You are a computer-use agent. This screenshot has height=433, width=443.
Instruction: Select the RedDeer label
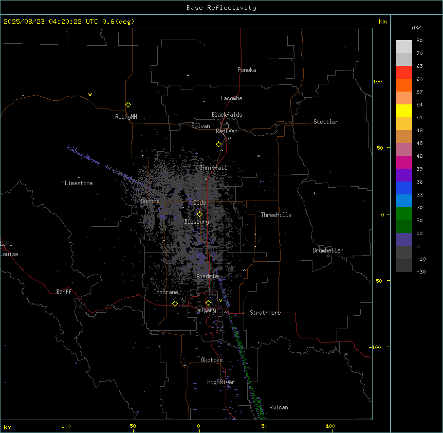pos(226,131)
